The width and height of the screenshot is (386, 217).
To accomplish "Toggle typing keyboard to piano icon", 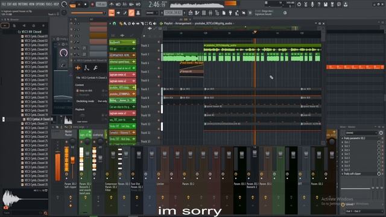I will pos(112,13).
